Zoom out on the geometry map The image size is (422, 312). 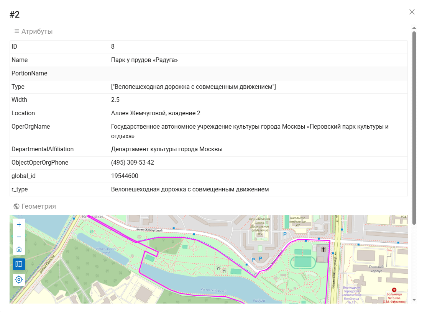coord(19,237)
